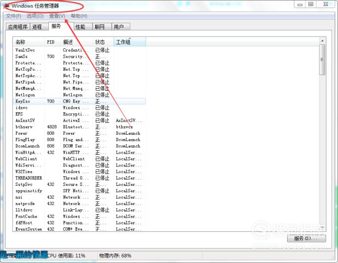Select the sppuinotify service row
Screen dimensions: 338x263
coord(79,191)
